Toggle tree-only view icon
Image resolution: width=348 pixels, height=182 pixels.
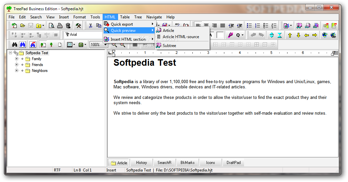point(51,45)
